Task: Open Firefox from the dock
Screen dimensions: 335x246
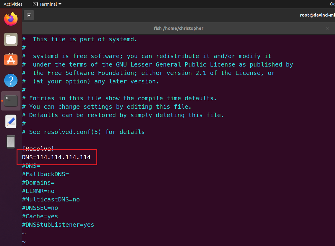Action: pos(11,19)
